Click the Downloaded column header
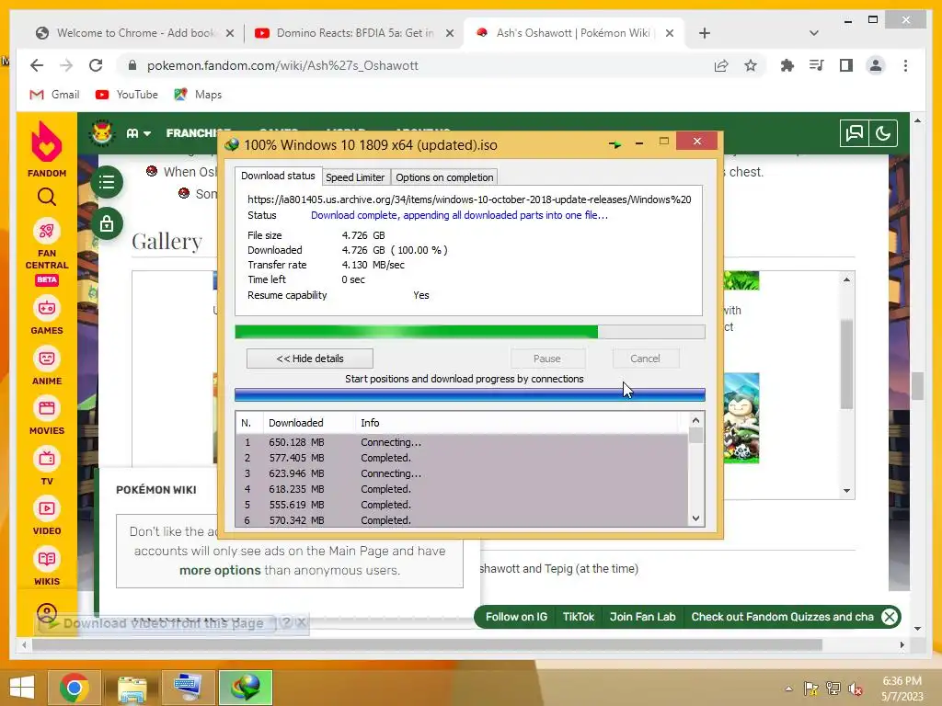The height and width of the screenshot is (706, 942). click(x=309, y=423)
